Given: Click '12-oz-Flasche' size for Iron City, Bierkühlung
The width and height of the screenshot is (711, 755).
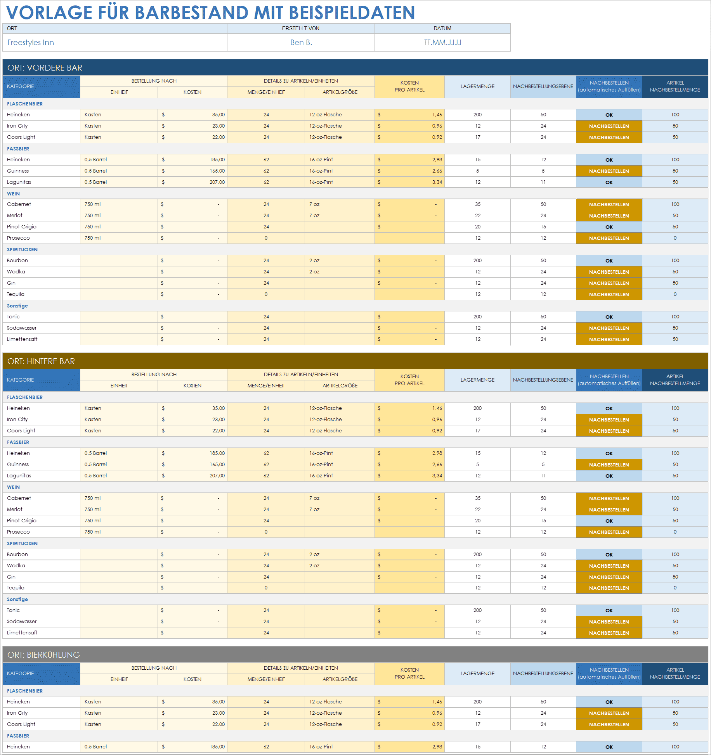Looking at the screenshot, I should tap(340, 713).
